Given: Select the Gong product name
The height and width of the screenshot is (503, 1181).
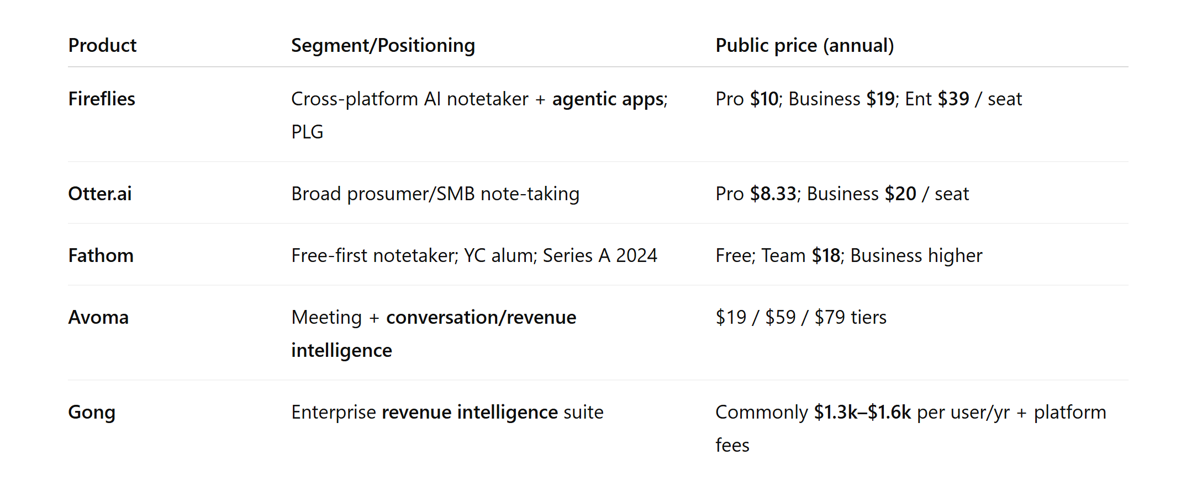Looking at the screenshot, I should point(92,412).
